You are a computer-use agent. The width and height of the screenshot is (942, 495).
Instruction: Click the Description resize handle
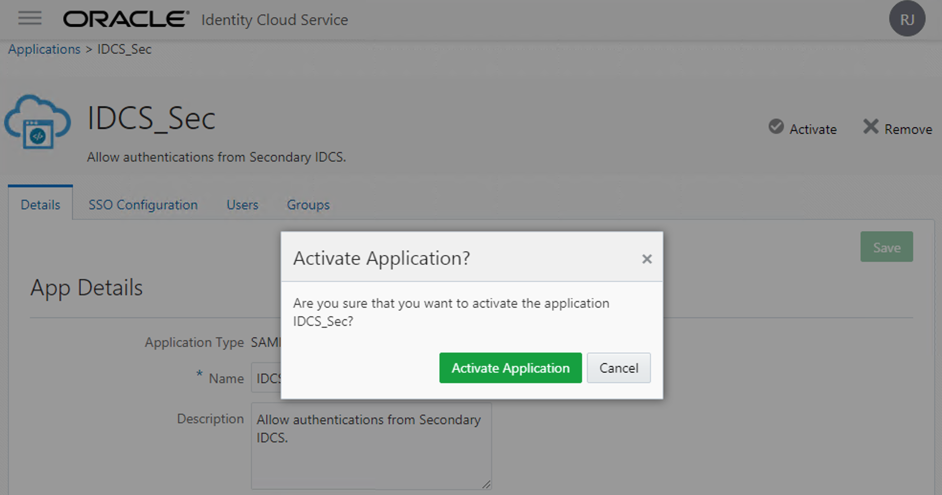[x=486, y=484]
